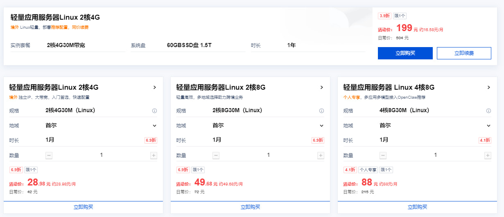Open the 轻量应用服务器Linux 2核8G card arrow

coord(321,87)
